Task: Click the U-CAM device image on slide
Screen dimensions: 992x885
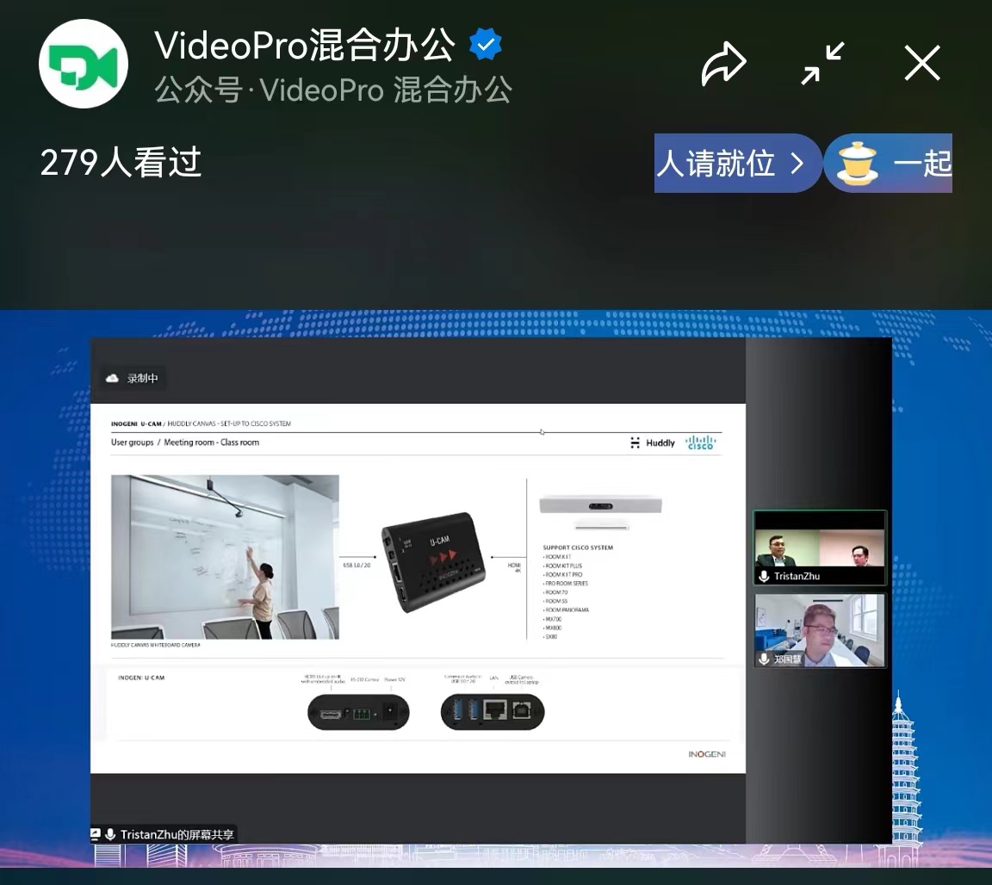Action: point(435,566)
